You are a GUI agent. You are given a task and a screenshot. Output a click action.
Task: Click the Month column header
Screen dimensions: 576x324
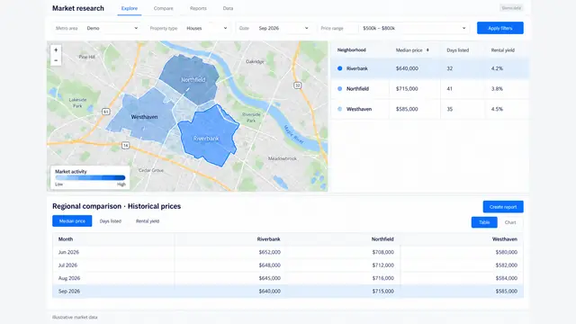coord(66,239)
